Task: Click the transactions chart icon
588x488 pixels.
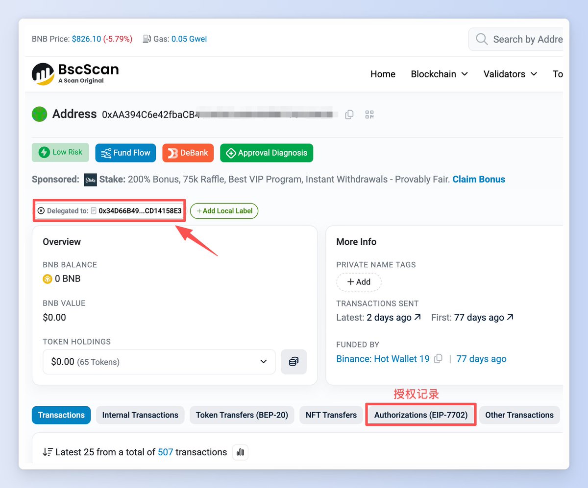Action: pos(241,452)
